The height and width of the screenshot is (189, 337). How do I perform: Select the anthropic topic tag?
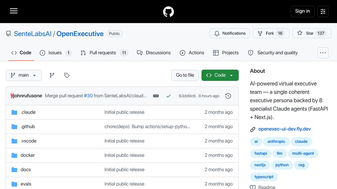click(276, 141)
